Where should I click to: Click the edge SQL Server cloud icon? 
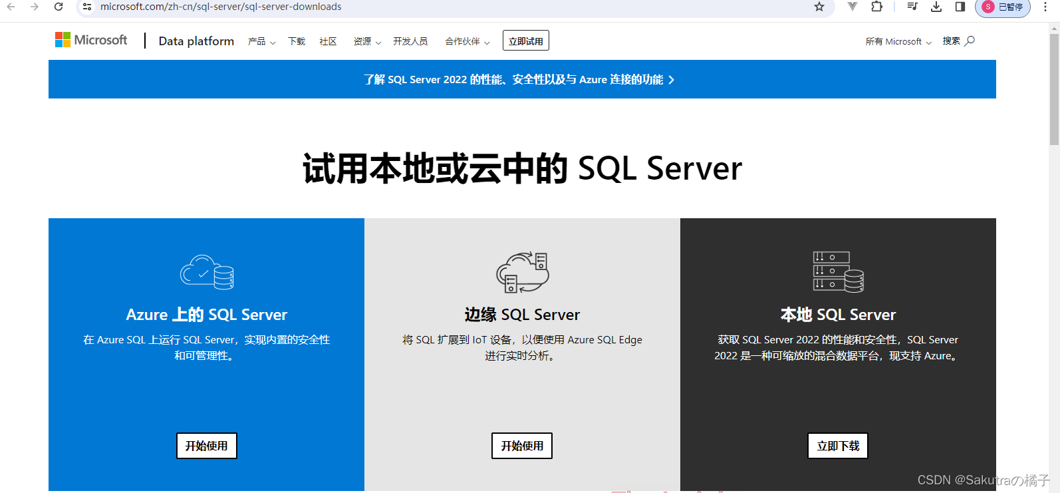pyautogui.click(x=523, y=272)
